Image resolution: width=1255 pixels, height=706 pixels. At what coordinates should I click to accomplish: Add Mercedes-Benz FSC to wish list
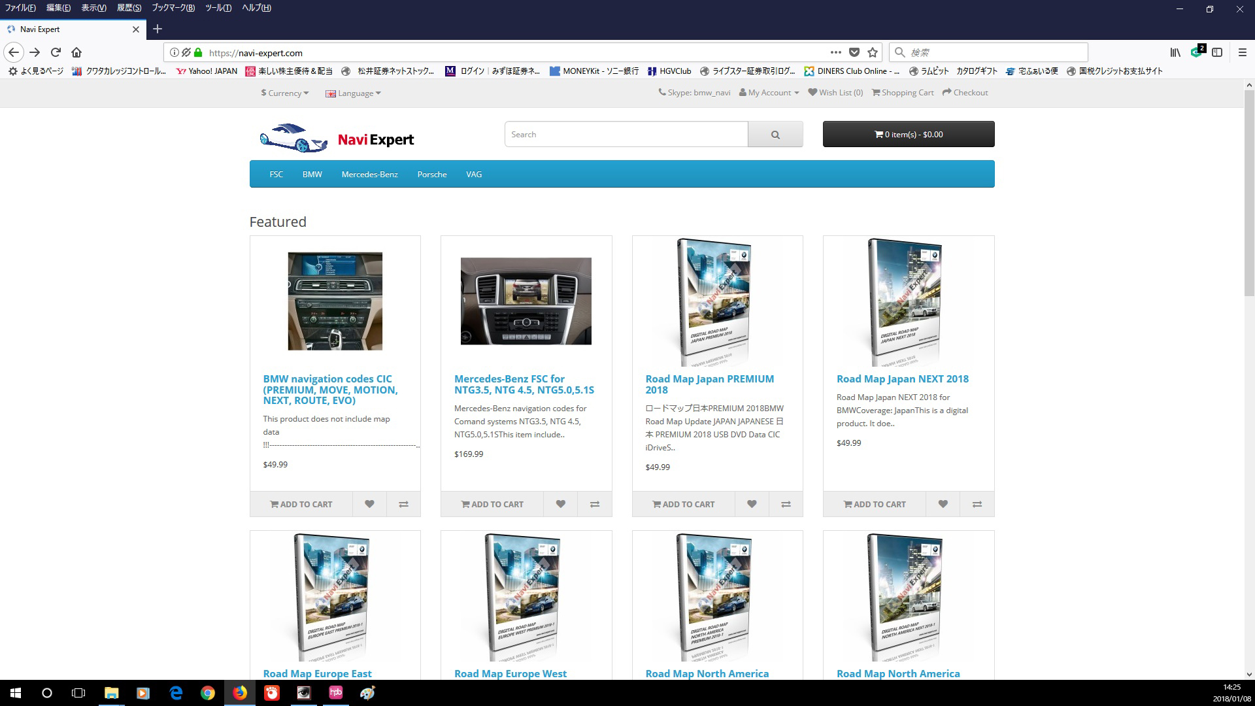tap(560, 504)
